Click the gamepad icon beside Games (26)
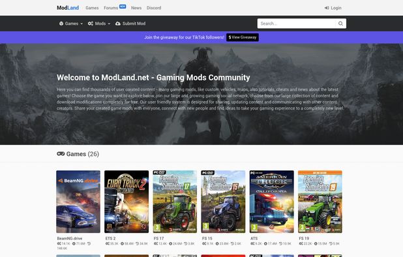This screenshot has height=257, width=403. pos(61,154)
